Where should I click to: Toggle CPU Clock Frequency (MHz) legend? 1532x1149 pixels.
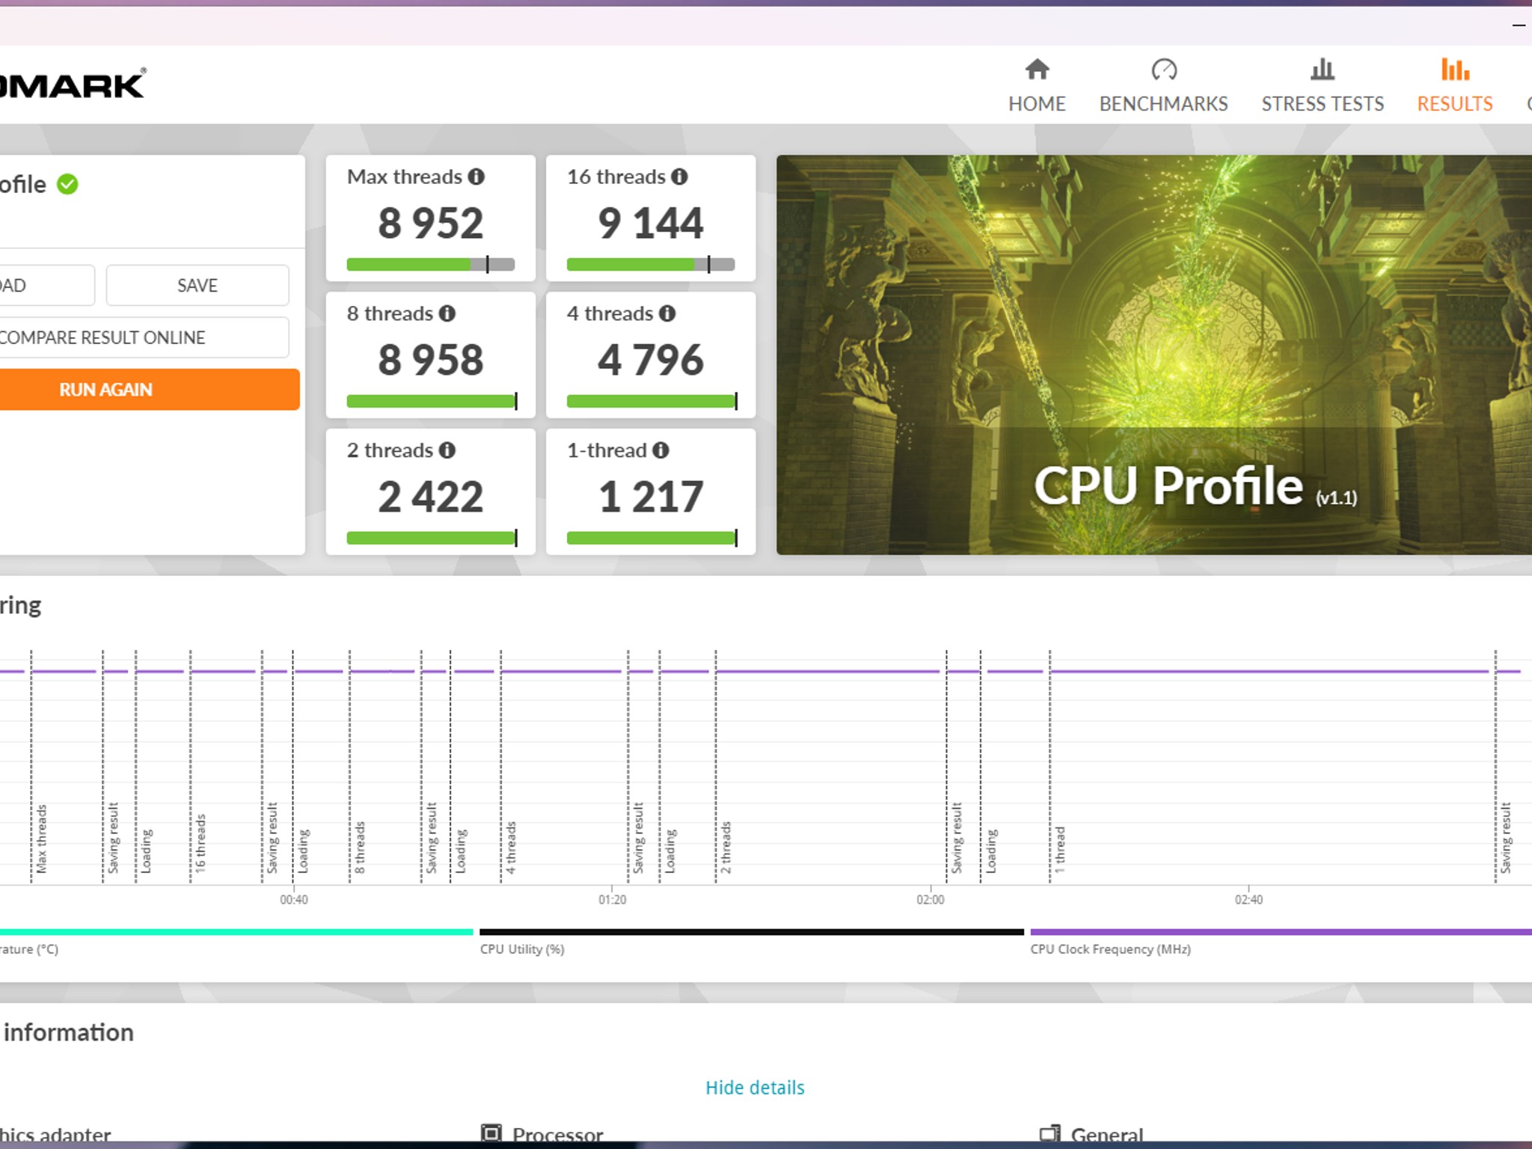click(x=1281, y=941)
